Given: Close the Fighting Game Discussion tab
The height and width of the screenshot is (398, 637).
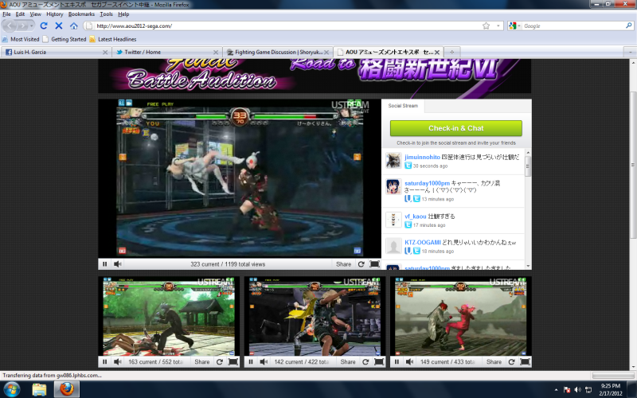Looking at the screenshot, I should [x=326, y=53].
